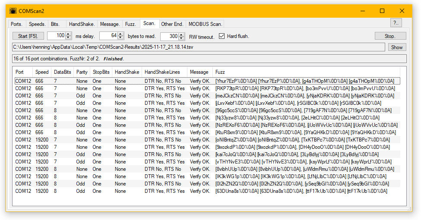Switch to the Speeds tab

tap(37, 24)
